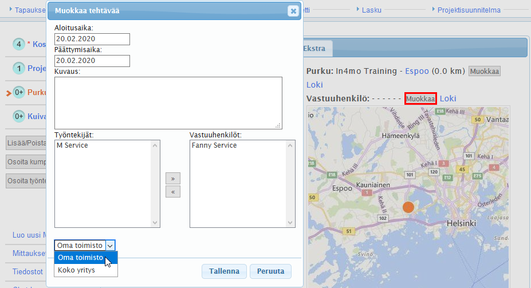This screenshot has height=288, width=531.
Task: Click the 0+ badge beside Purku
Action: coord(19,92)
